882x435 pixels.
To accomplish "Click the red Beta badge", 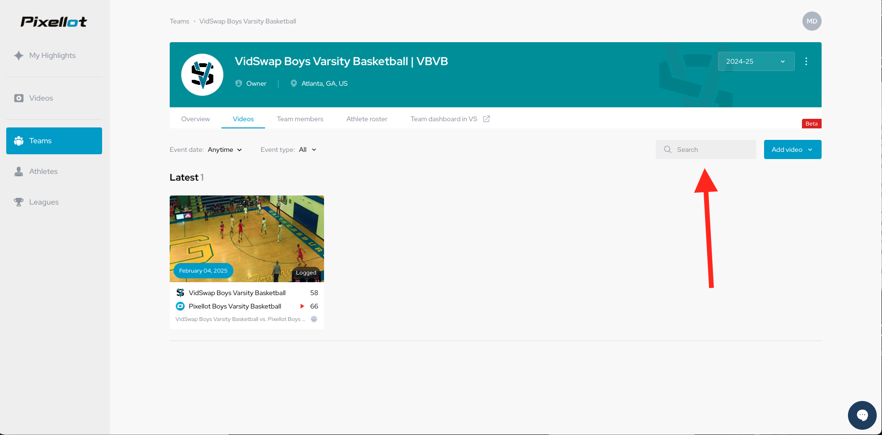I will [x=812, y=124].
